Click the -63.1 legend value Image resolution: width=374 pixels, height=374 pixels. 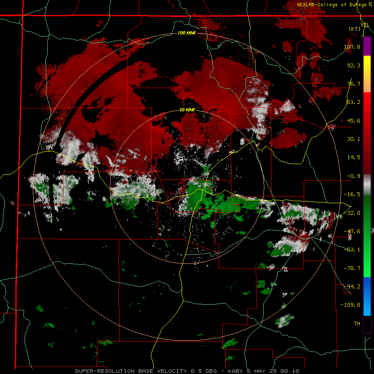click(352, 250)
